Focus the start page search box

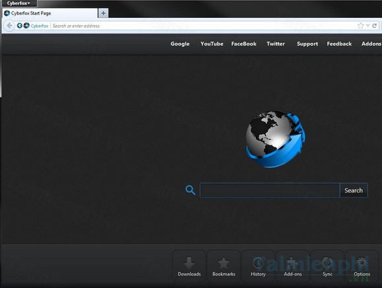point(270,190)
